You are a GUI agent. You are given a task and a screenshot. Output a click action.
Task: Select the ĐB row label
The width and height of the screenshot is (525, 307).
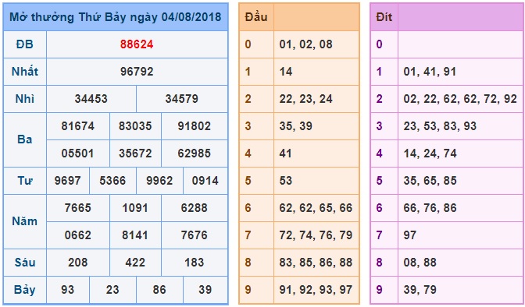click(x=25, y=44)
